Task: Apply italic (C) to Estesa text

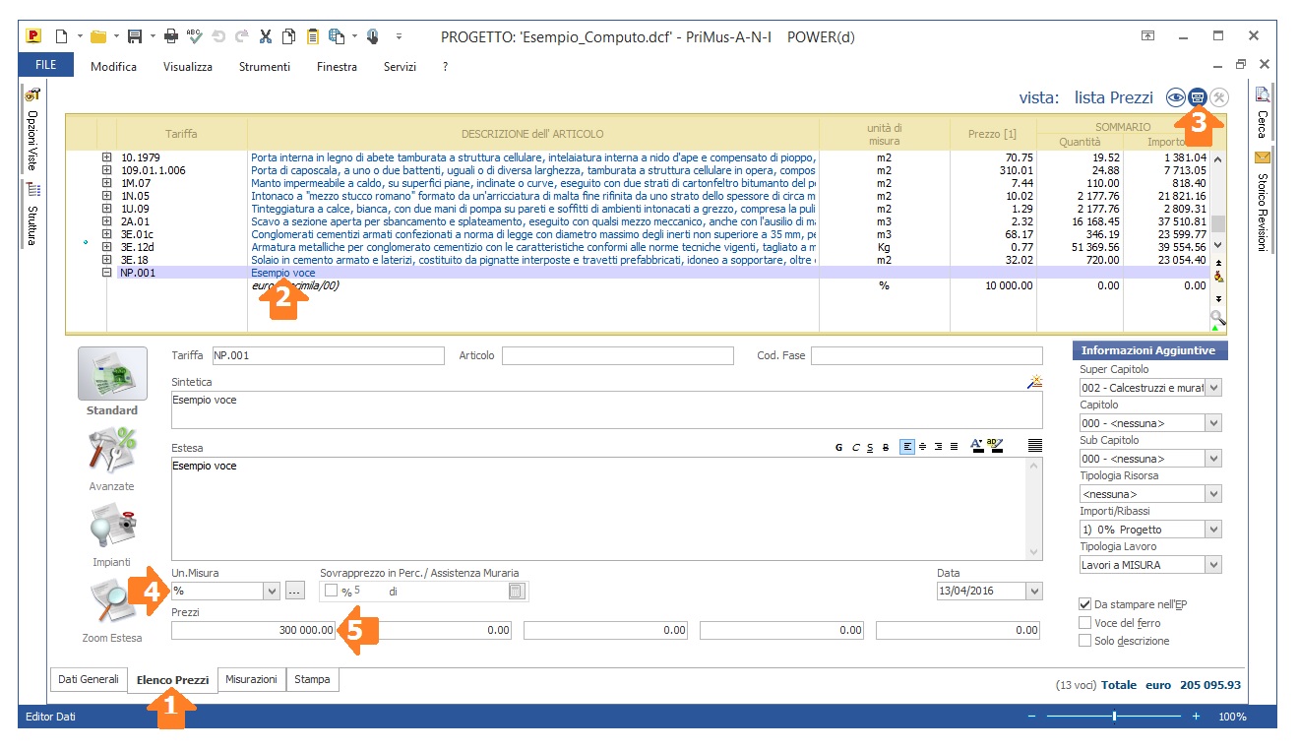Action: click(x=855, y=447)
